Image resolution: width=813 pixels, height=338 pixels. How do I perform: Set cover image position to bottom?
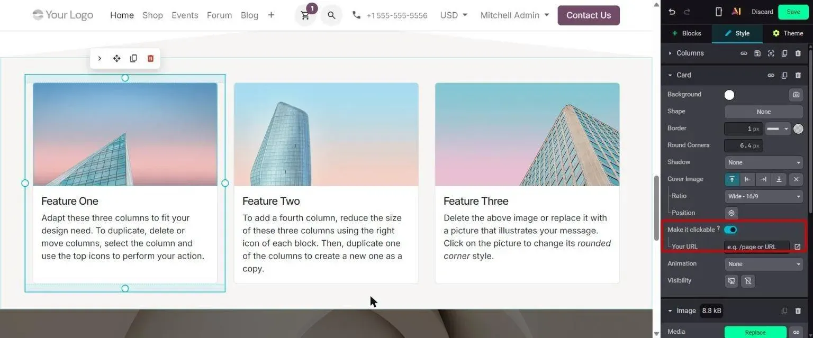[x=779, y=179]
